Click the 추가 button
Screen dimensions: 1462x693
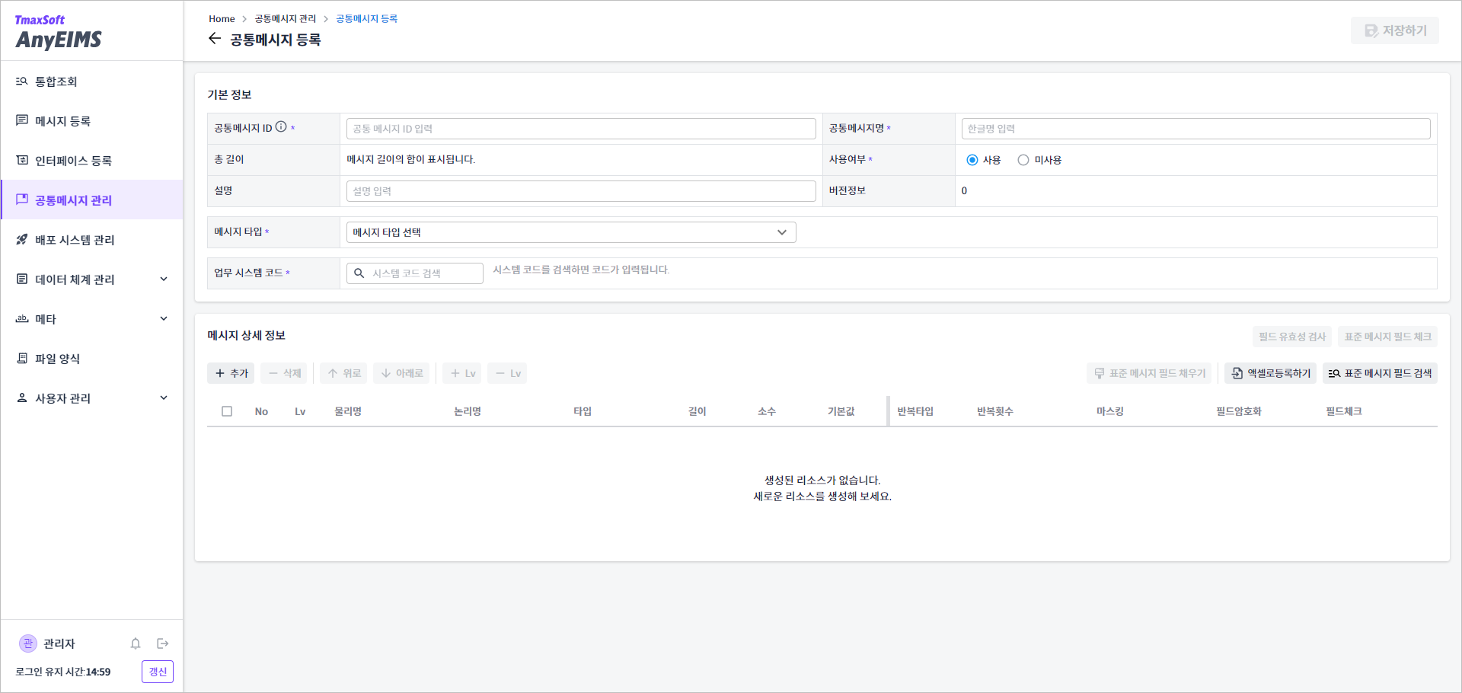tap(231, 373)
